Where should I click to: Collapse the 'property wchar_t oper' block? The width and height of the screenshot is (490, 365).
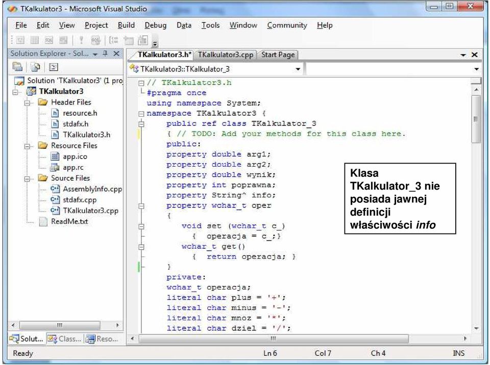pyautogui.click(x=141, y=206)
